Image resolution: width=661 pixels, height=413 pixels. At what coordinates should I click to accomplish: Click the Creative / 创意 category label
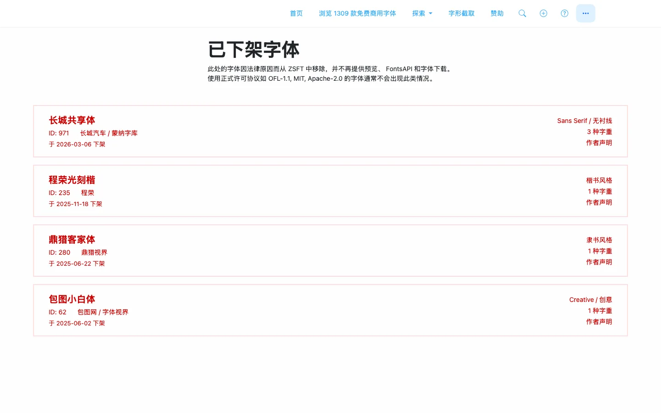[x=591, y=300]
